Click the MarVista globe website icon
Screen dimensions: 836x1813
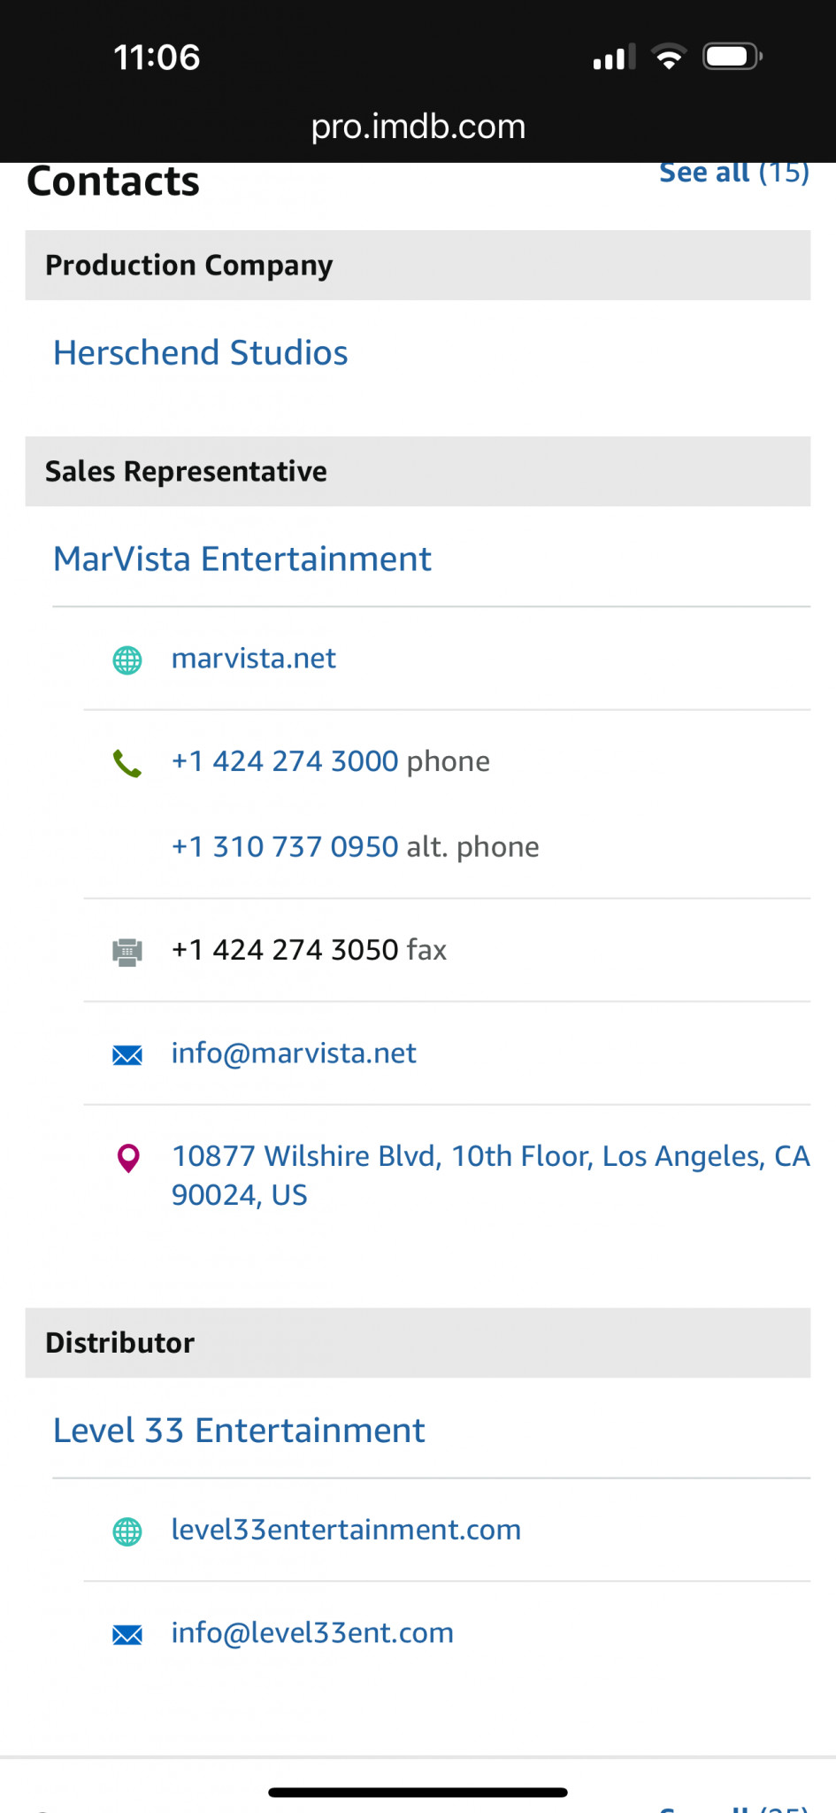click(x=127, y=660)
